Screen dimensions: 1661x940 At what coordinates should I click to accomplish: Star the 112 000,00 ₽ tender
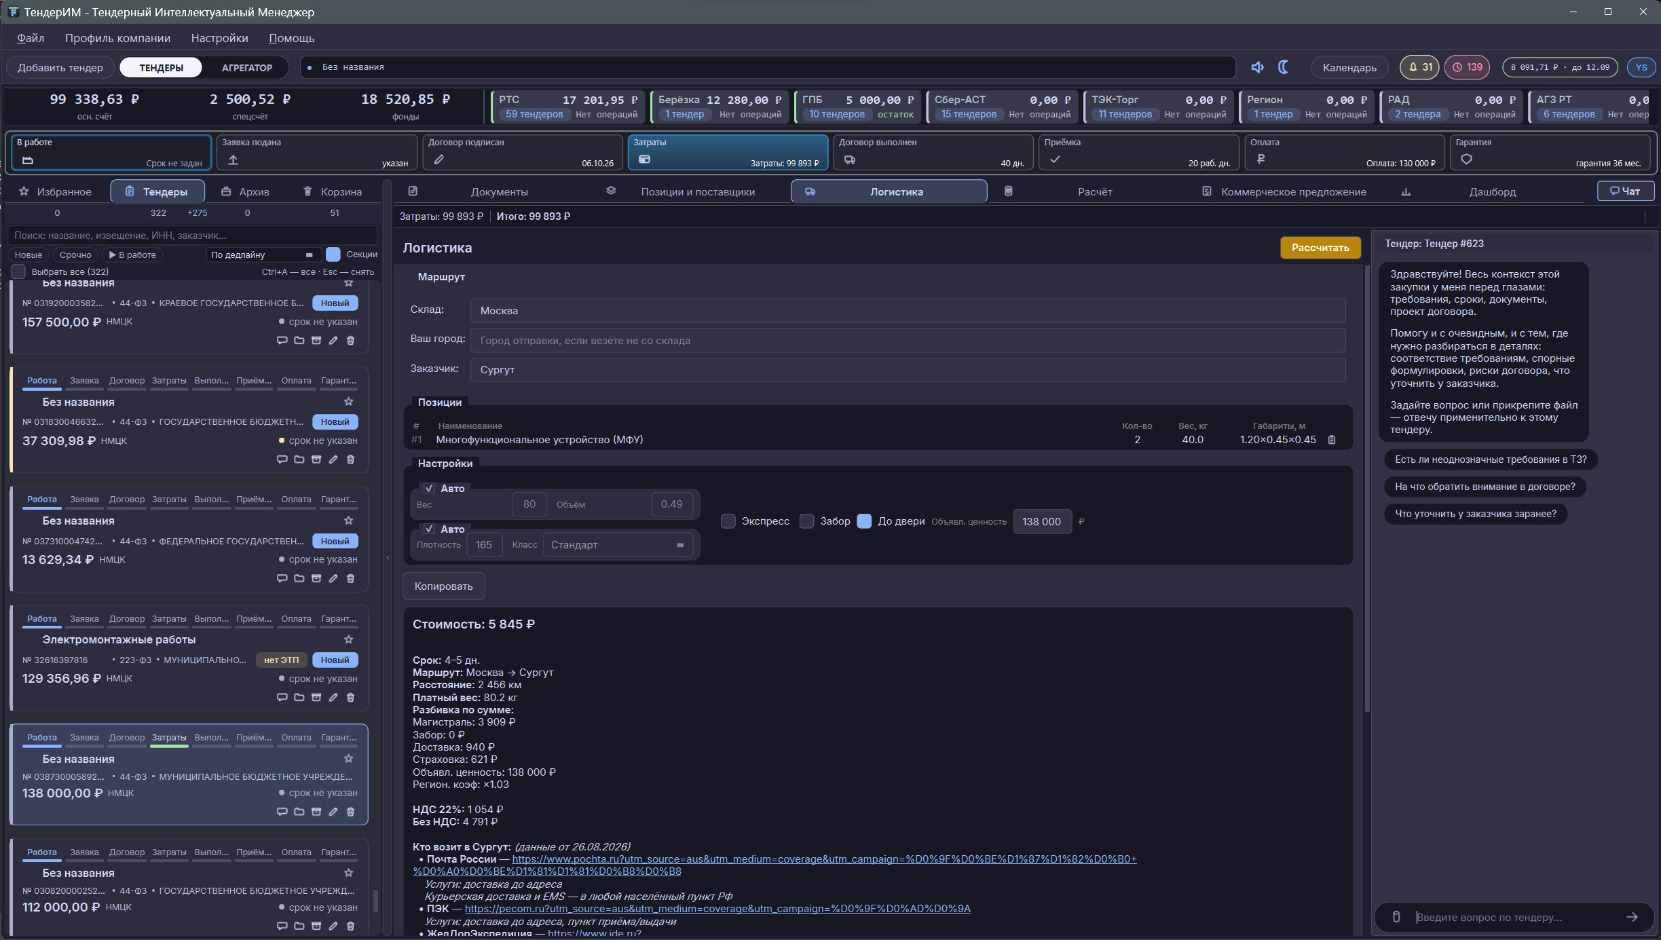[348, 873]
